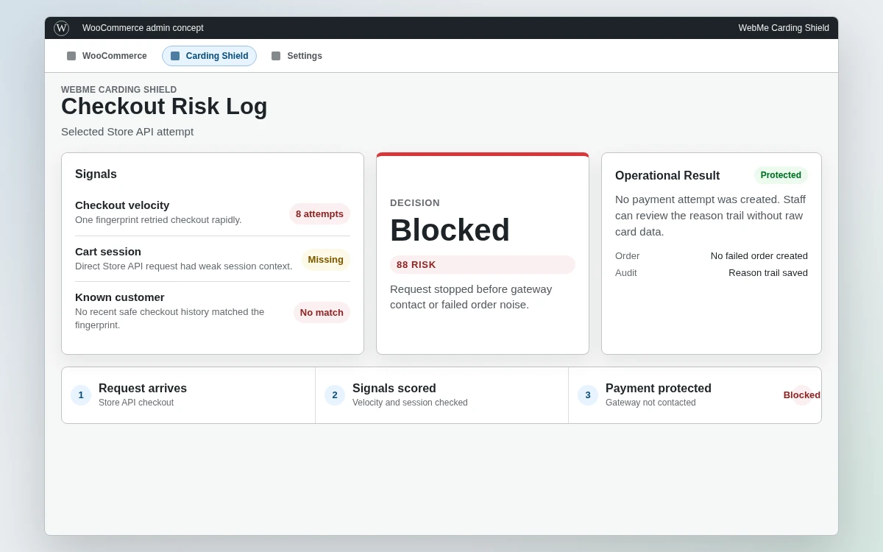Image resolution: width=883 pixels, height=552 pixels.
Task: Click the large Blocked decision text
Action: click(450, 230)
